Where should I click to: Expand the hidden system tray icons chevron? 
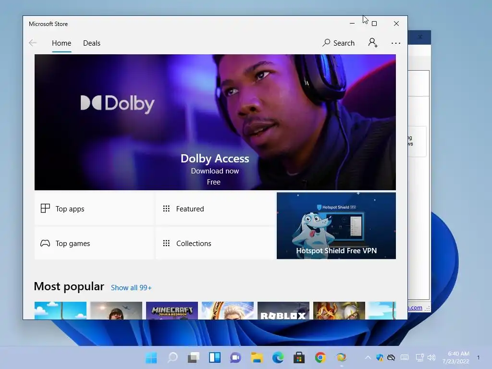(x=368, y=357)
